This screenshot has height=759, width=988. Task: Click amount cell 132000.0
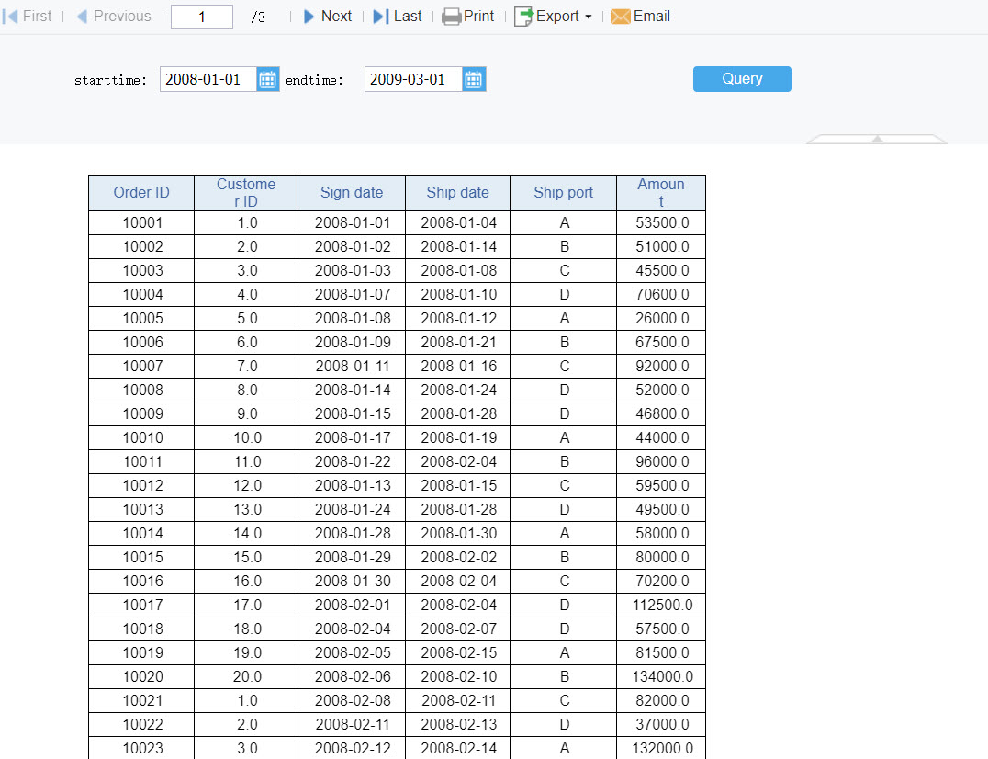click(662, 748)
